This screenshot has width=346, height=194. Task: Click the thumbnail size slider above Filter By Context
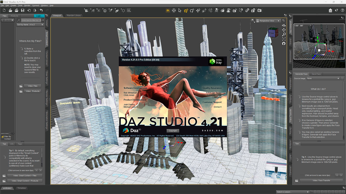click(8, 133)
